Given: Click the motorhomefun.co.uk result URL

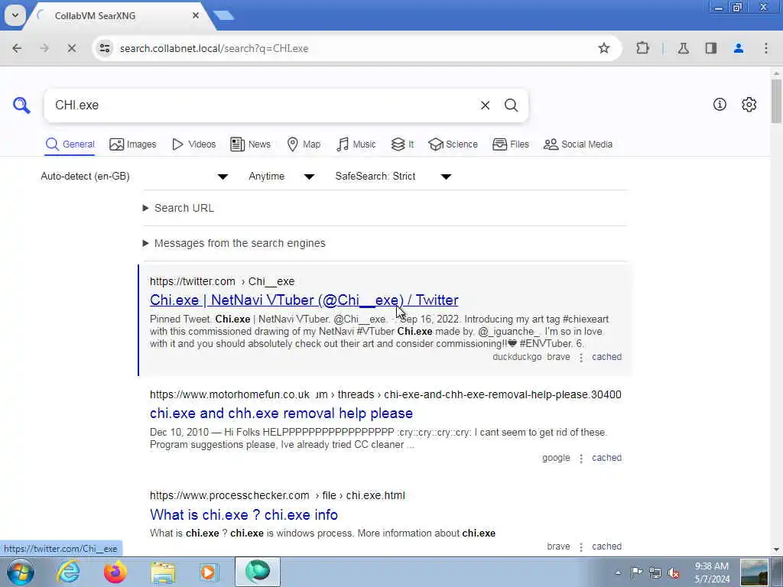Looking at the screenshot, I should point(385,394).
